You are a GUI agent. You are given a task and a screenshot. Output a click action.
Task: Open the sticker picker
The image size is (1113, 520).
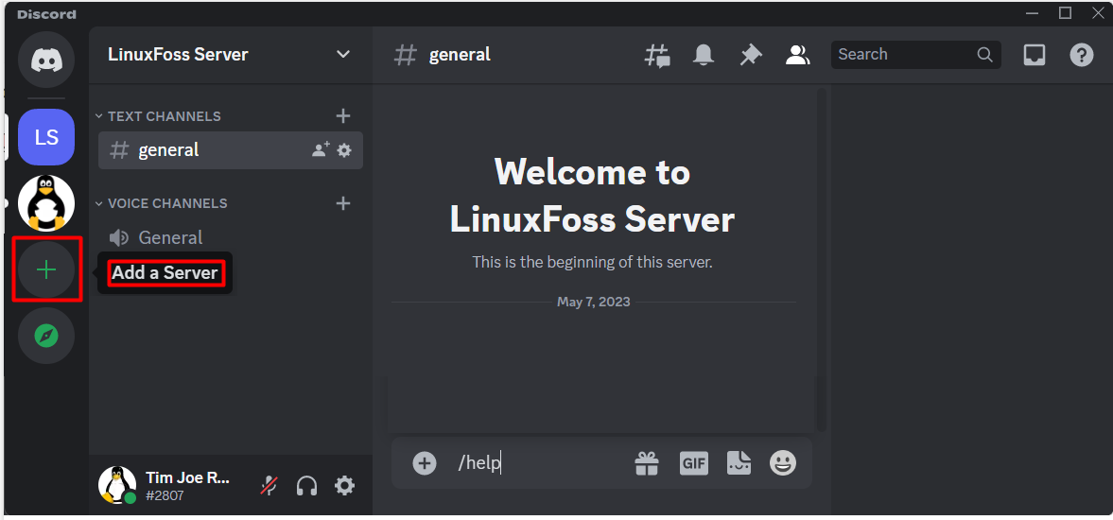[x=739, y=463]
